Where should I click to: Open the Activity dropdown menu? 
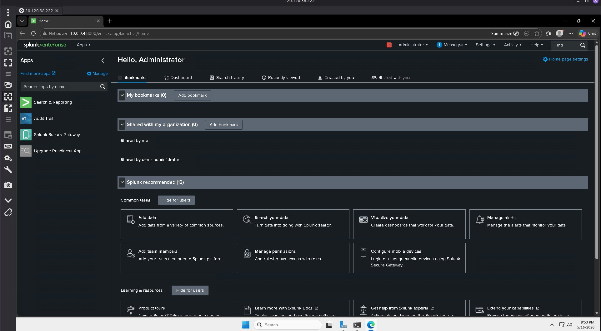513,45
